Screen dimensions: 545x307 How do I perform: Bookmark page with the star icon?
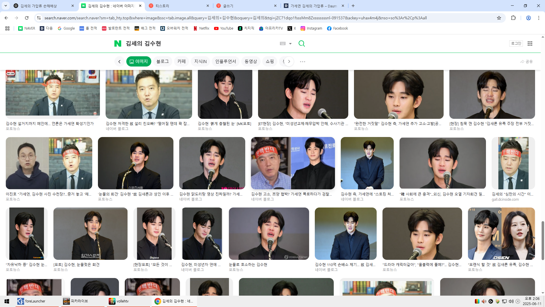(x=499, y=18)
